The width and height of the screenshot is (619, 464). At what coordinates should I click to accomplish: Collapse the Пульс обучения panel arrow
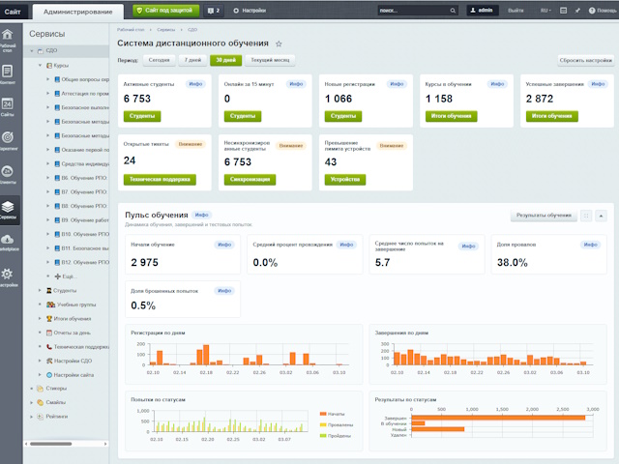(x=601, y=216)
